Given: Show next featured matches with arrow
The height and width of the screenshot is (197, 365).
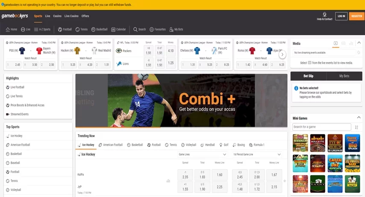Looking at the screenshot, I should 283,54.
